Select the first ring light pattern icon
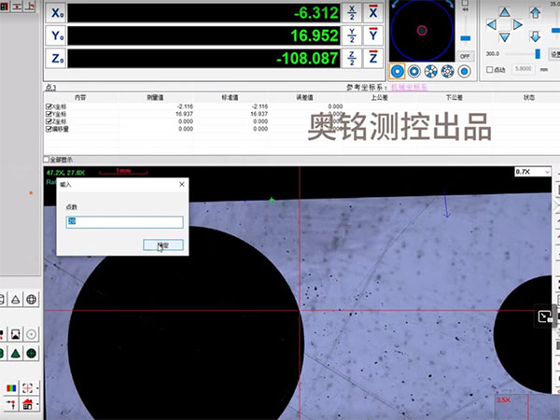This screenshot has height=420, width=560. (x=397, y=71)
